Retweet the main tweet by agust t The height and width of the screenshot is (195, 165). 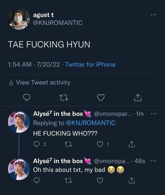[64, 98]
